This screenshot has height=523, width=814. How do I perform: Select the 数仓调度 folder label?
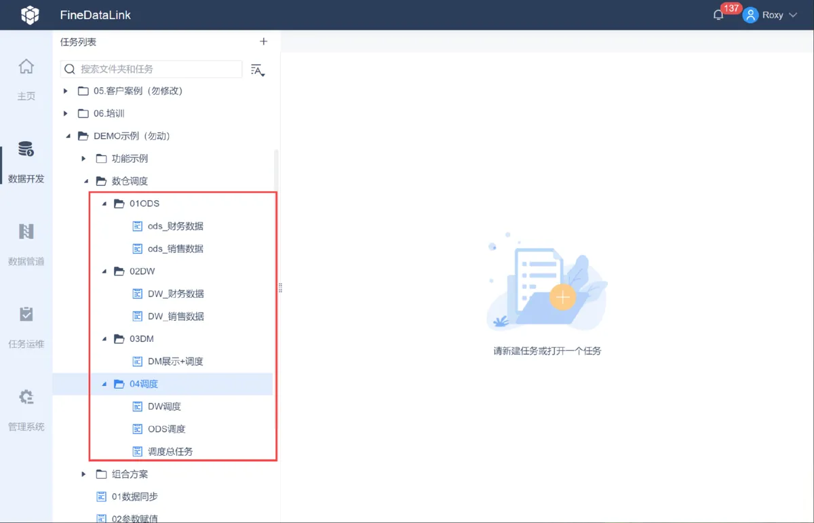coord(130,181)
